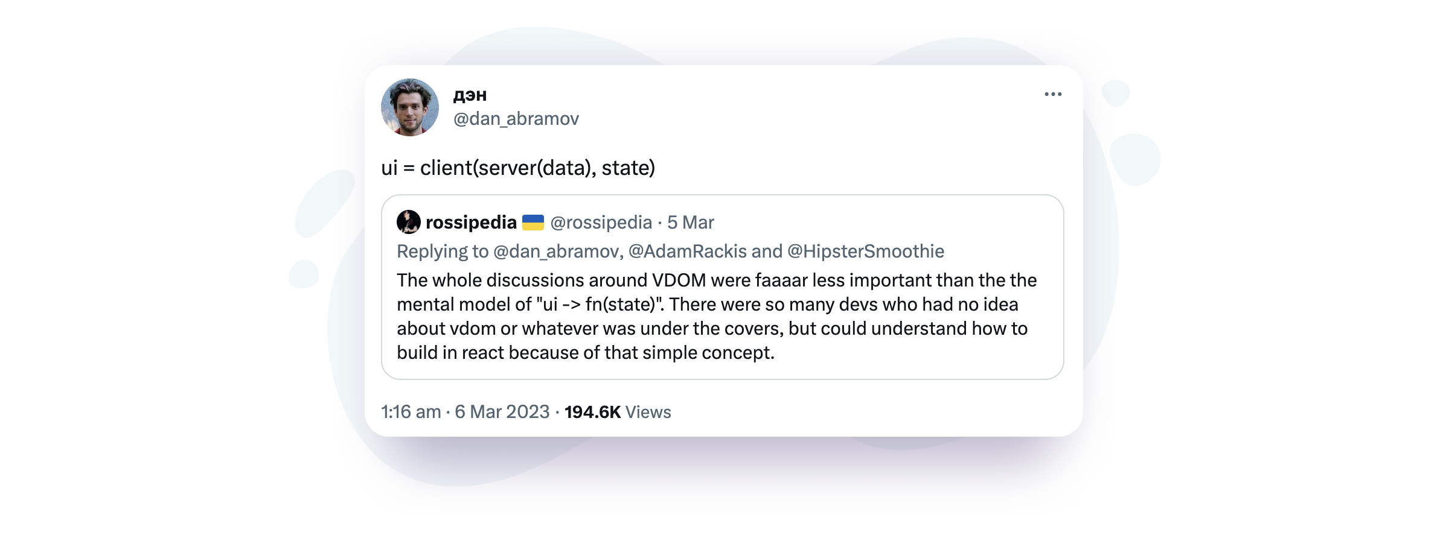Select the tweet text "ui = client(server(data), state)"
The width and height of the screenshot is (1449, 538).
coord(518,168)
